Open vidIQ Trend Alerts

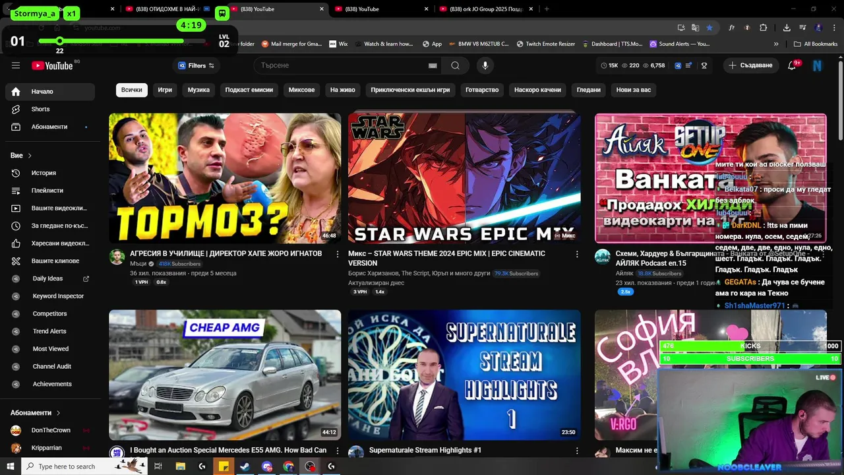pos(50,331)
